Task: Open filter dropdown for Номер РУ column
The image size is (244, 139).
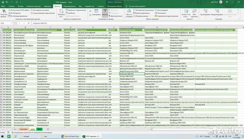Action: click(x=13, y=30)
